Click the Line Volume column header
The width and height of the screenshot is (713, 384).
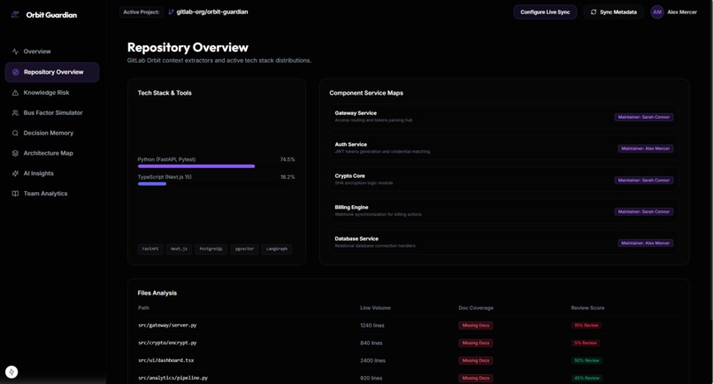375,308
